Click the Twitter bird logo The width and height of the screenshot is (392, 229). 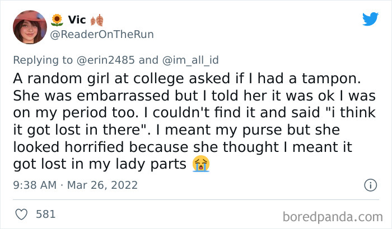pyautogui.click(x=370, y=20)
